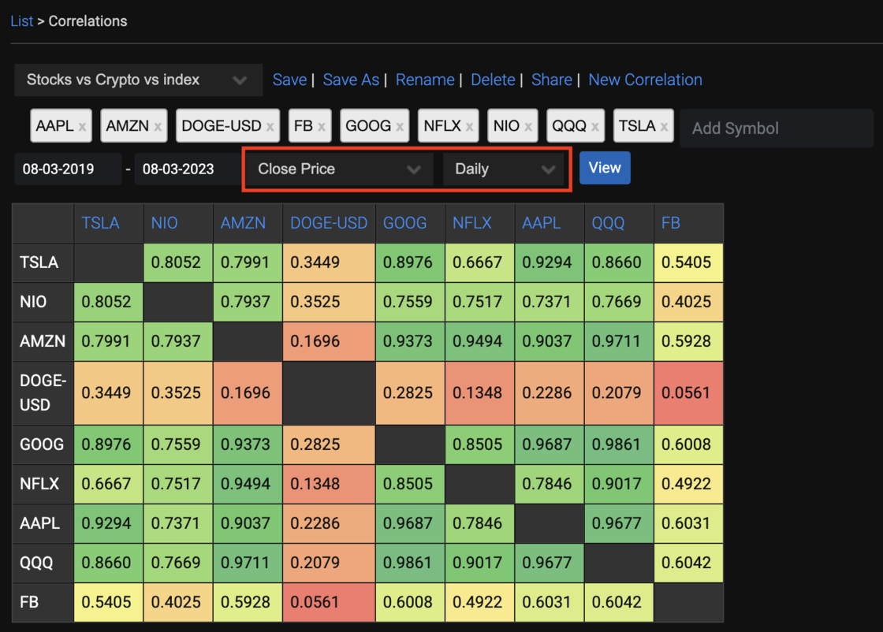883x632 pixels.
Task: Click the List breadcrumb link
Action: (21, 21)
